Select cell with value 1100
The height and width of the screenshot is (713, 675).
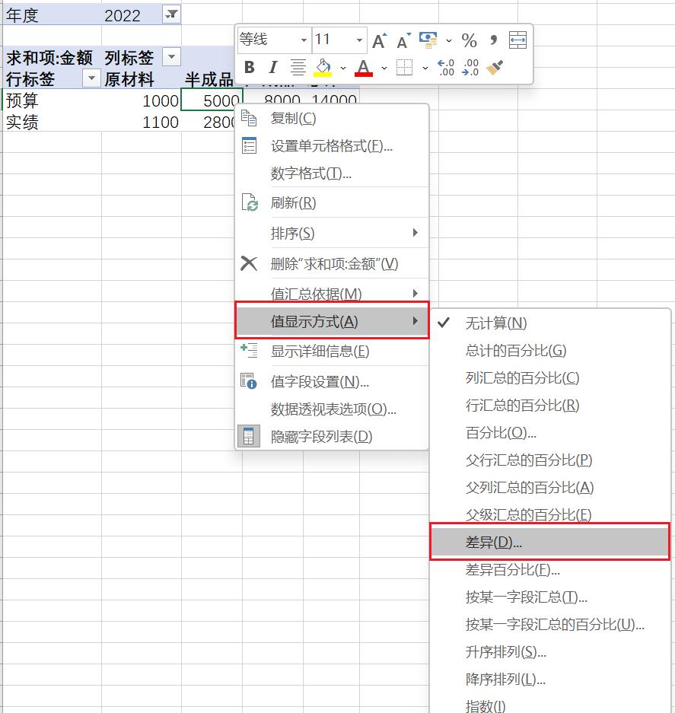coord(141,122)
